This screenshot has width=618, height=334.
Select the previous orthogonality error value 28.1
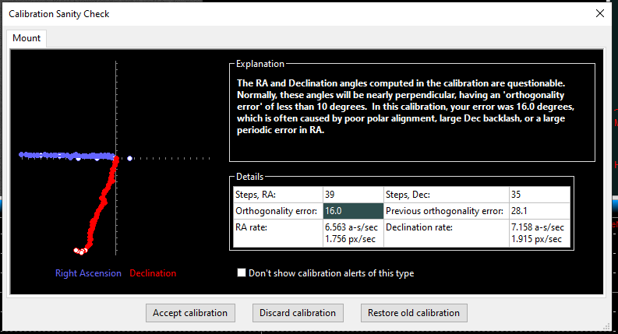(539, 211)
